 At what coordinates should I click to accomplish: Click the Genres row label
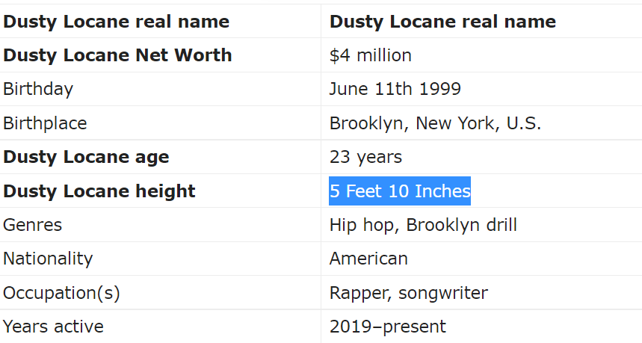[x=32, y=225]
